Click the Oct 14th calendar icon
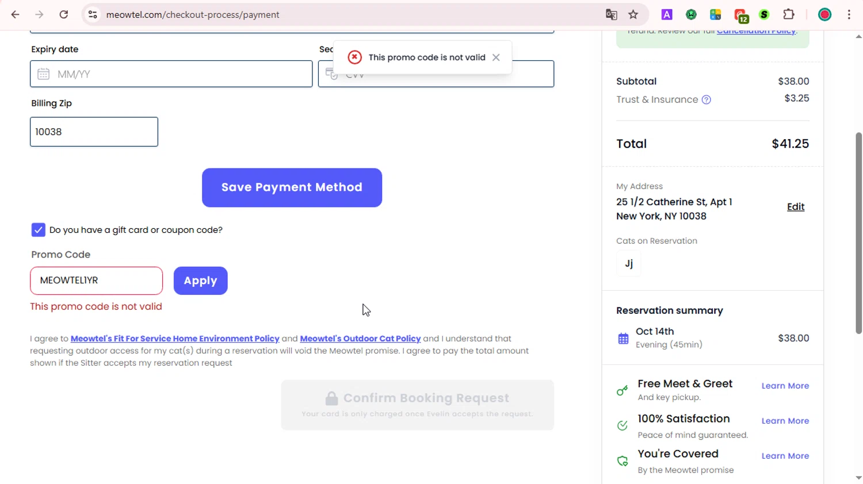This screenshot has height=484, width=863. (x=623, y=339)
